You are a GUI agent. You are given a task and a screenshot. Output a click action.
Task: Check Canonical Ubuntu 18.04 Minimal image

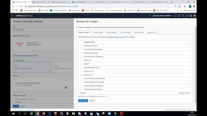[81, 57]
